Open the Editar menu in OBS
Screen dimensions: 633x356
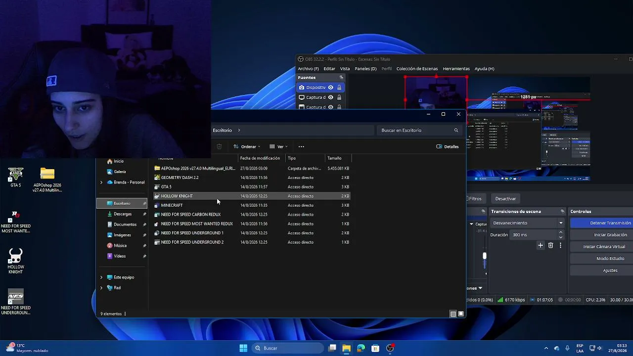click(329, 69)
